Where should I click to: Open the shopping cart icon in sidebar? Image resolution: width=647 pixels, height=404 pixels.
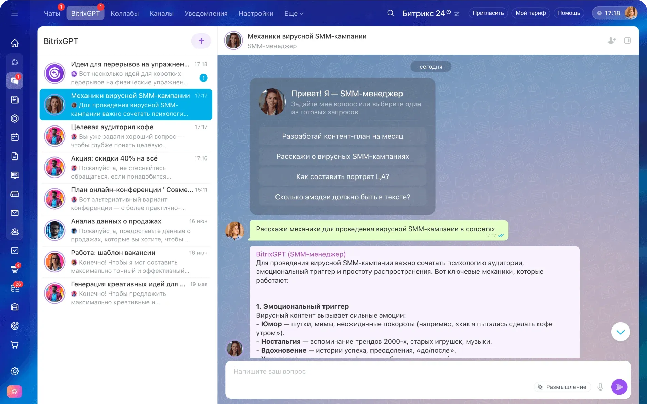[15, 345]
